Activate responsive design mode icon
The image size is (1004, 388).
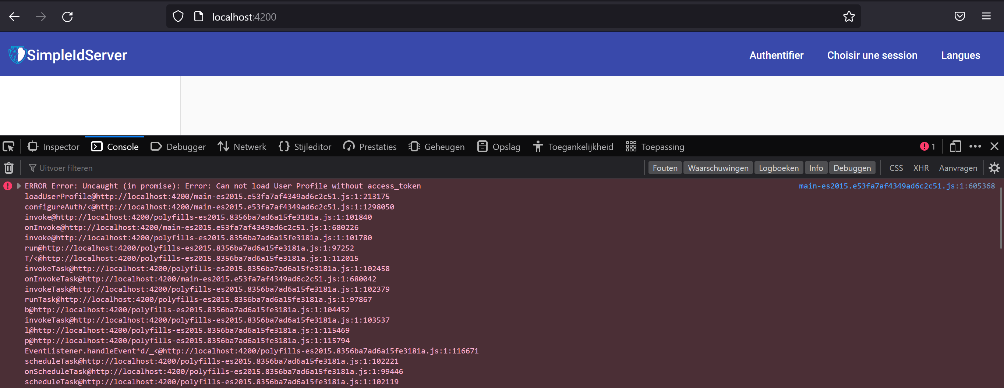[x=955, y=146]
